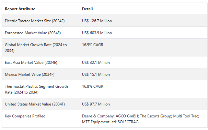Image resolution: width=208 pixels, height=130 pixels.
Task: Select the US$ 126.7 Million value
Action: (97, 21)
